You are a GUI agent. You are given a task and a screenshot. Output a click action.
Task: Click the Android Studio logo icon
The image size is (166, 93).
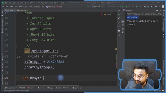[3, 3]
